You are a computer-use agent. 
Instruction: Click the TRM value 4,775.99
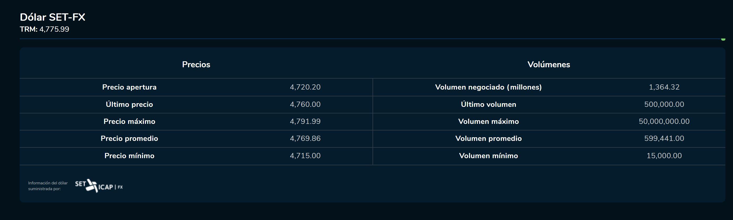(54, 29)
